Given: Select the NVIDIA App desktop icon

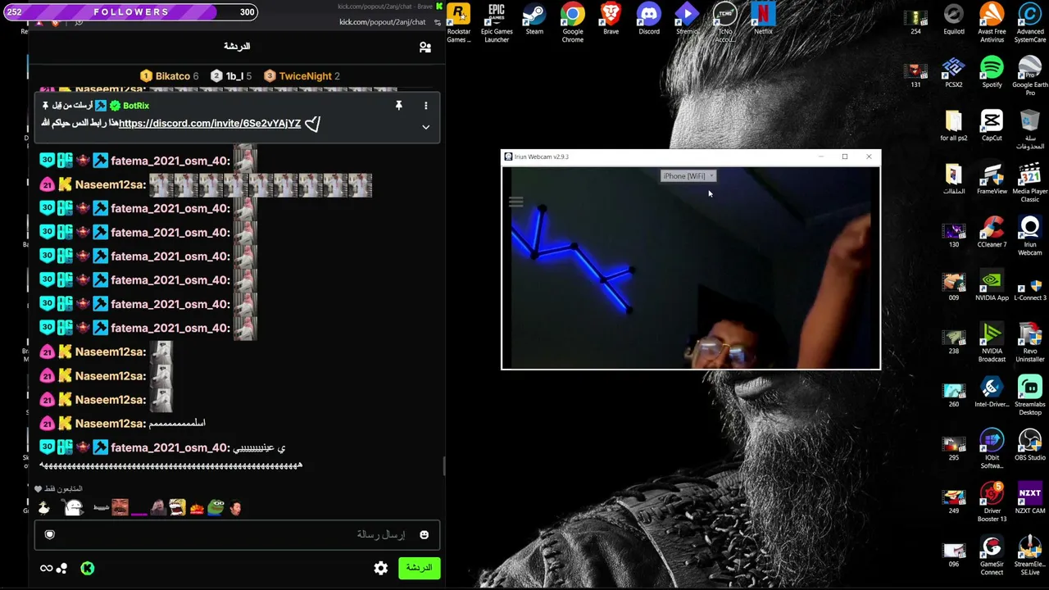Looking at the screenshot, I should point(992,286).
